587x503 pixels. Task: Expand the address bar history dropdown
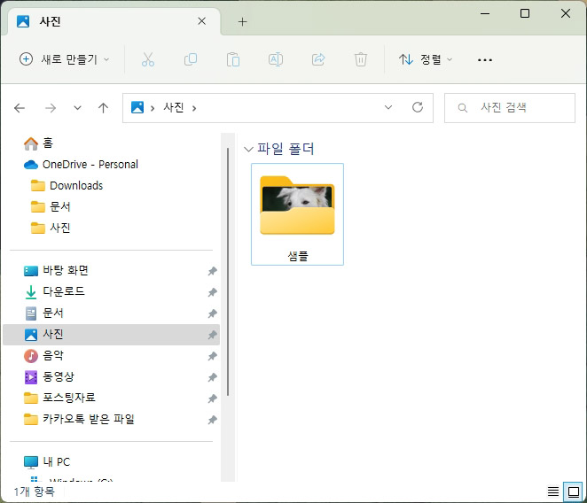click(x=388, y=107)
